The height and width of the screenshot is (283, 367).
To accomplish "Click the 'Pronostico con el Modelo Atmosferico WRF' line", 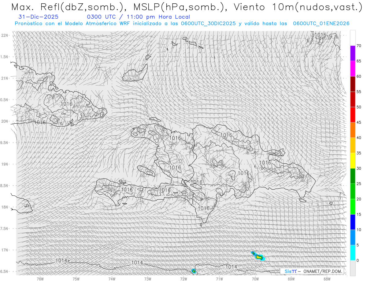I will point(182,24).
